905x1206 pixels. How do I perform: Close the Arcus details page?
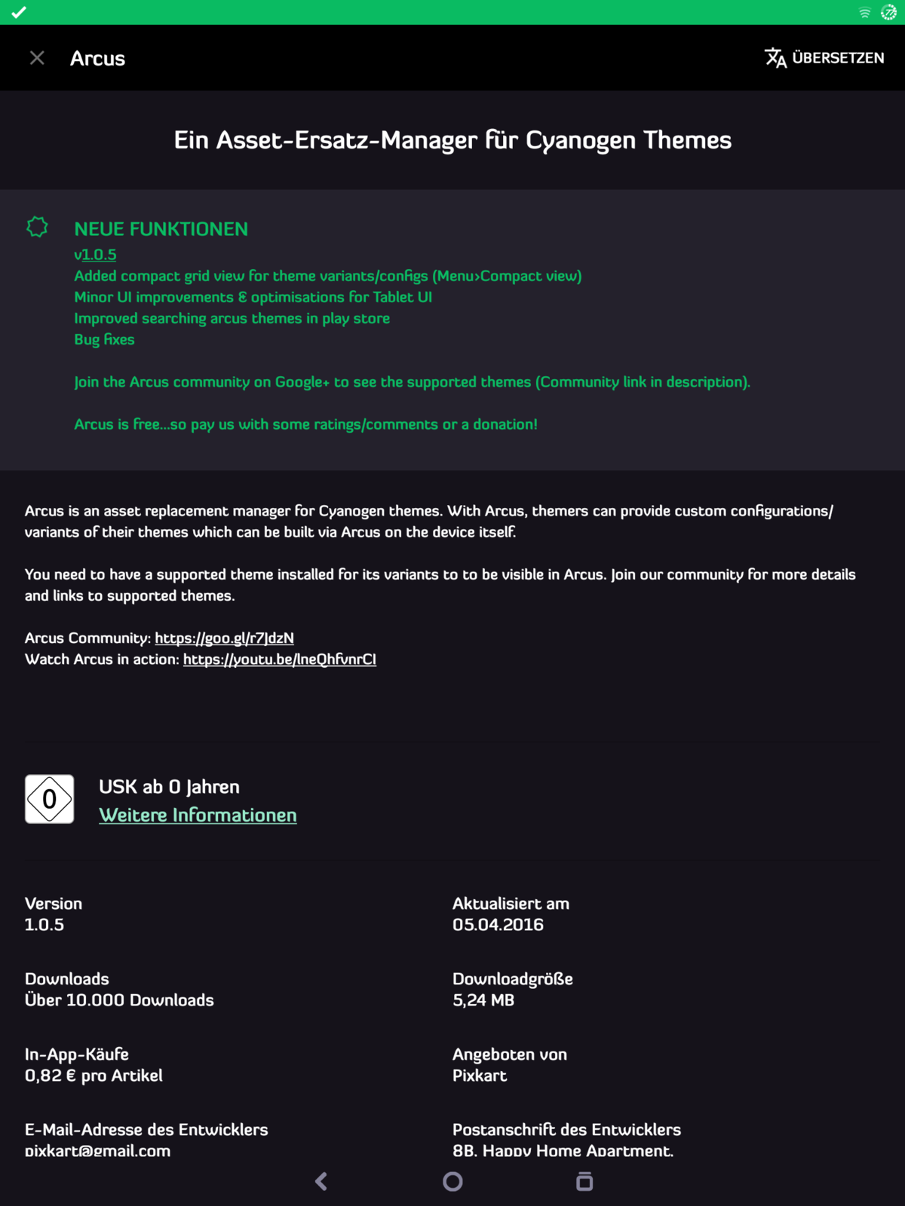pyautogui.click(x=37, y=58)
